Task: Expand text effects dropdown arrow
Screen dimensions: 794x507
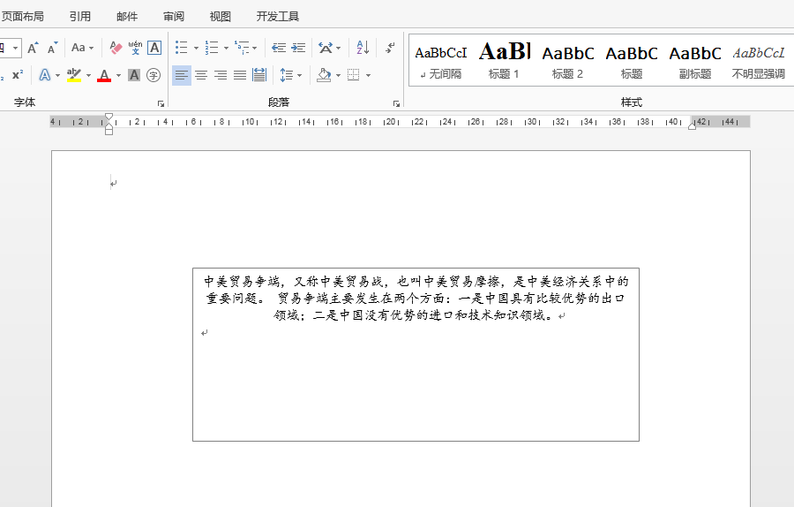Action: (57, 76)
